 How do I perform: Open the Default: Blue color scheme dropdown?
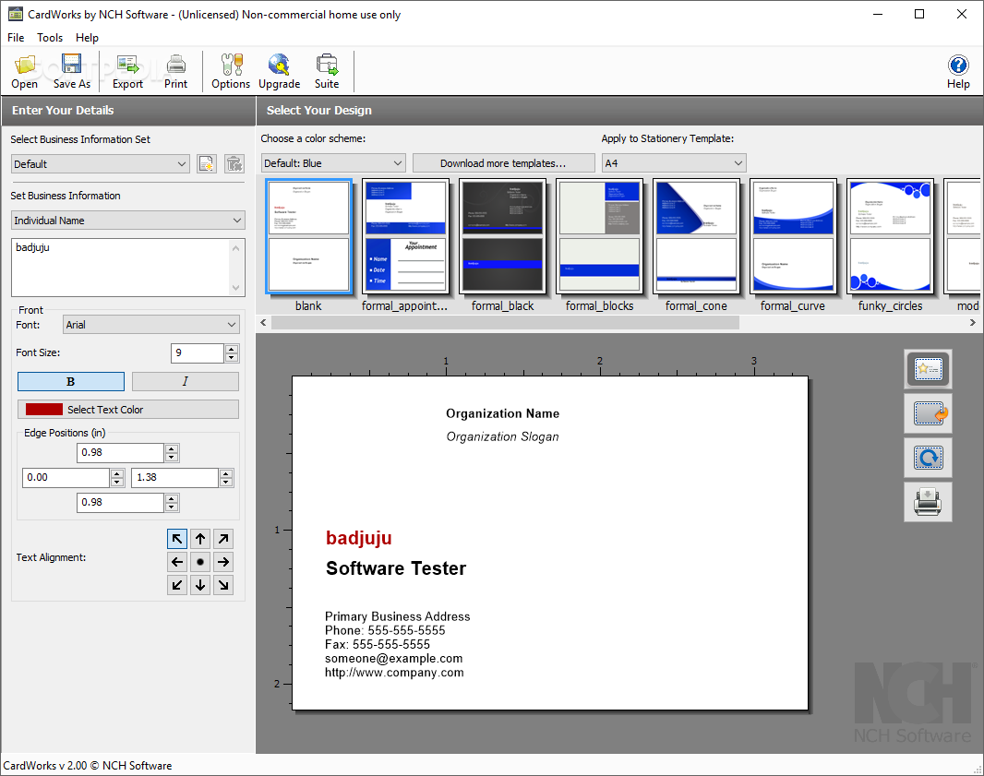[333, 163]
